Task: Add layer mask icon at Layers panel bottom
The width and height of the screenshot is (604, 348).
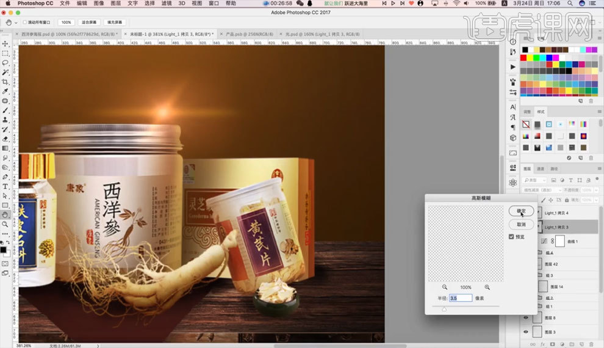Action: pos(552,344)
